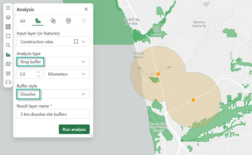Open the Layers tool in the sidebar

pyautogui.click(x=8, y=17)
